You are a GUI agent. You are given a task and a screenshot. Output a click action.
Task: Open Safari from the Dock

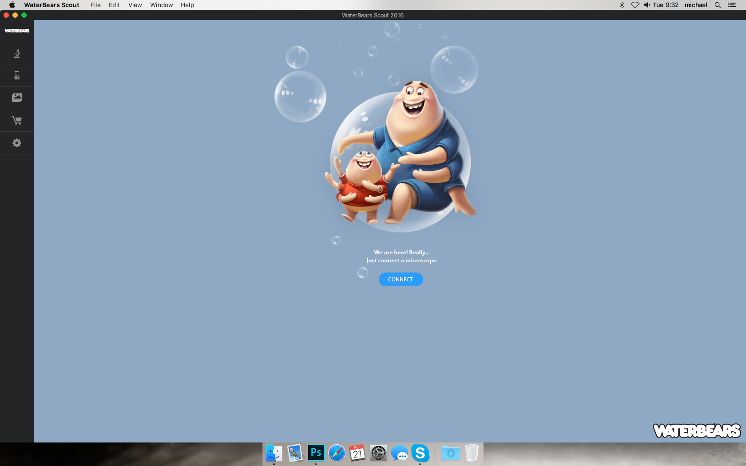point(337,453)
